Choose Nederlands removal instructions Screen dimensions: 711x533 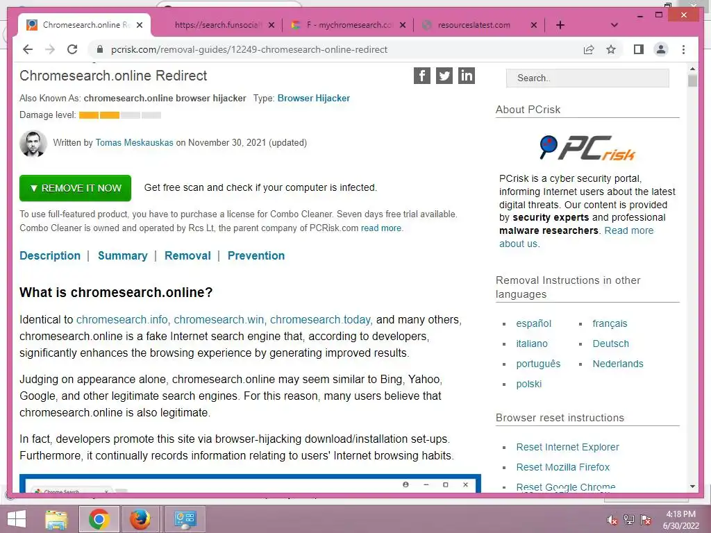coord(617,364)
